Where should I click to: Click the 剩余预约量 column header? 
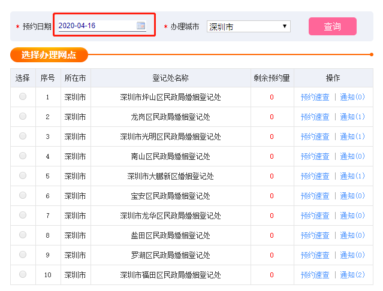(272, 78)
